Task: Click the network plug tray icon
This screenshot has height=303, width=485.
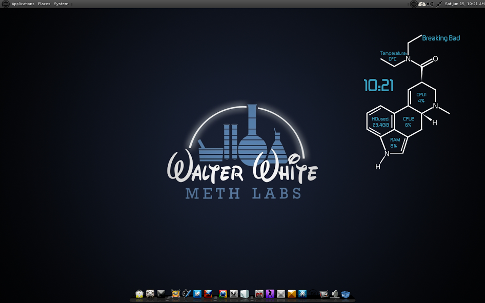Action: (x=439, y=4)
